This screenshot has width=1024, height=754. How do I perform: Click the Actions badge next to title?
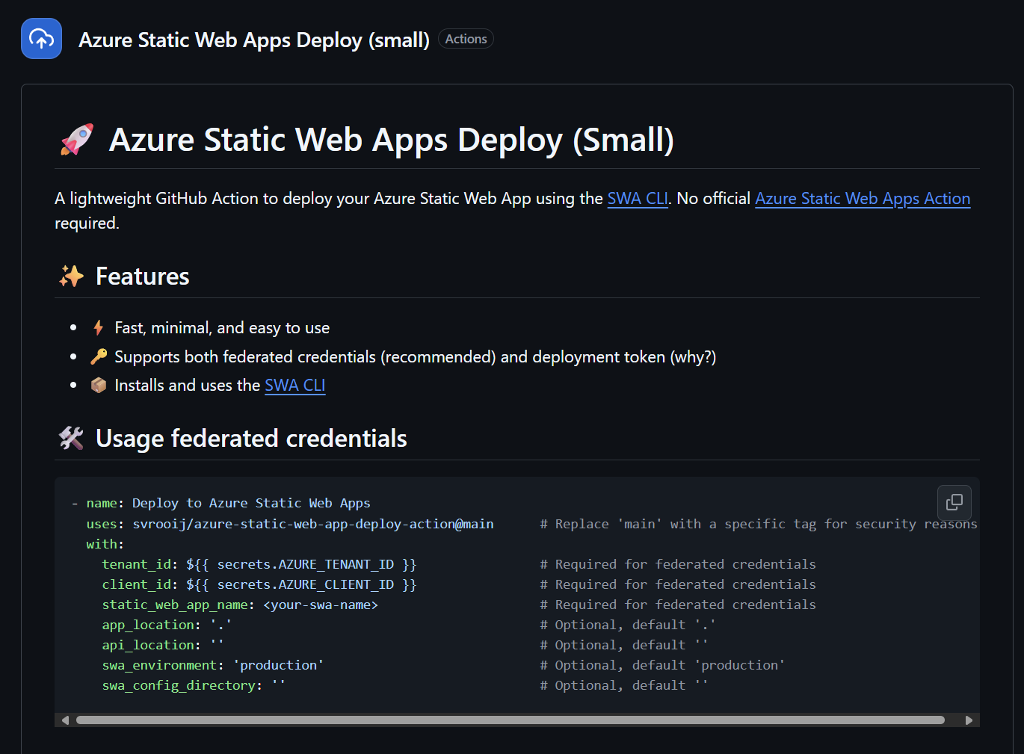click(x=466, y=39)
